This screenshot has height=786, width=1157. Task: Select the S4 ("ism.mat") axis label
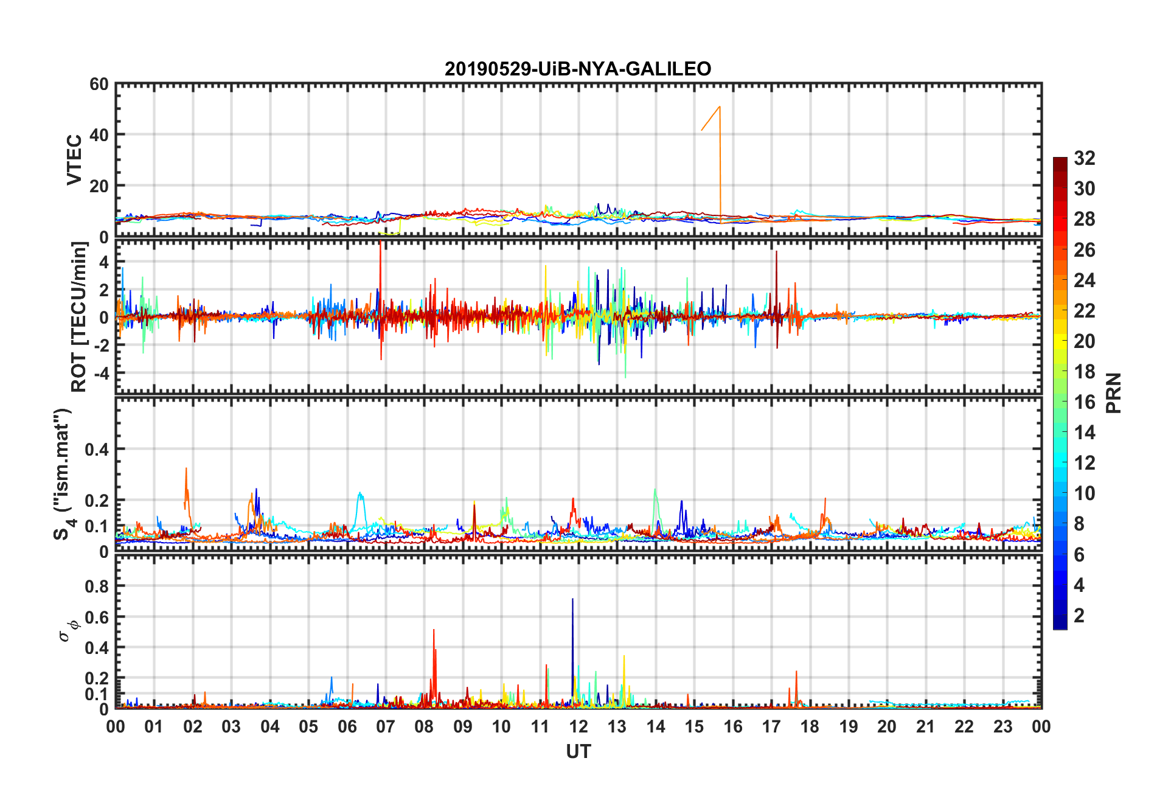pyautogui.click(x=63, y=474)
